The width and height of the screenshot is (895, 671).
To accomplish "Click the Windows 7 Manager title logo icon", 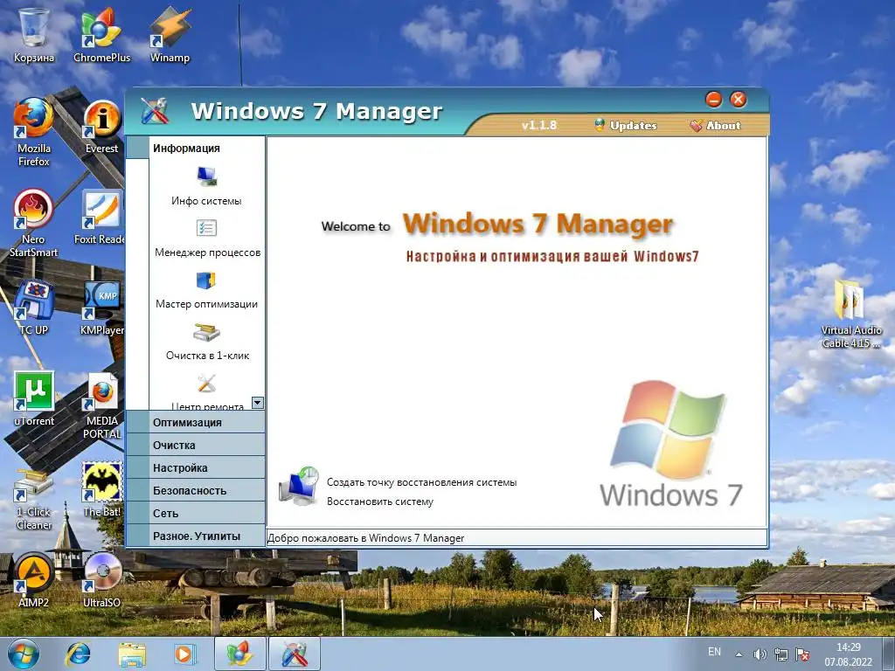I will pyautogui.click(x=155, y=111).
